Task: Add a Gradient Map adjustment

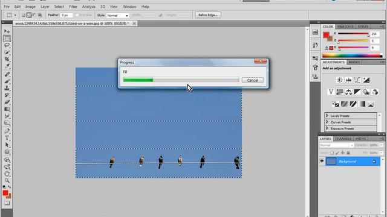Action: (x=362, y=104)
